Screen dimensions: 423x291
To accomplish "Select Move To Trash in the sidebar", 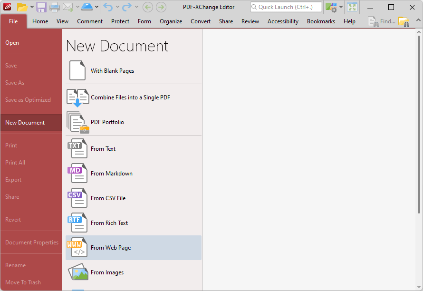I will (x=31, y=282).
